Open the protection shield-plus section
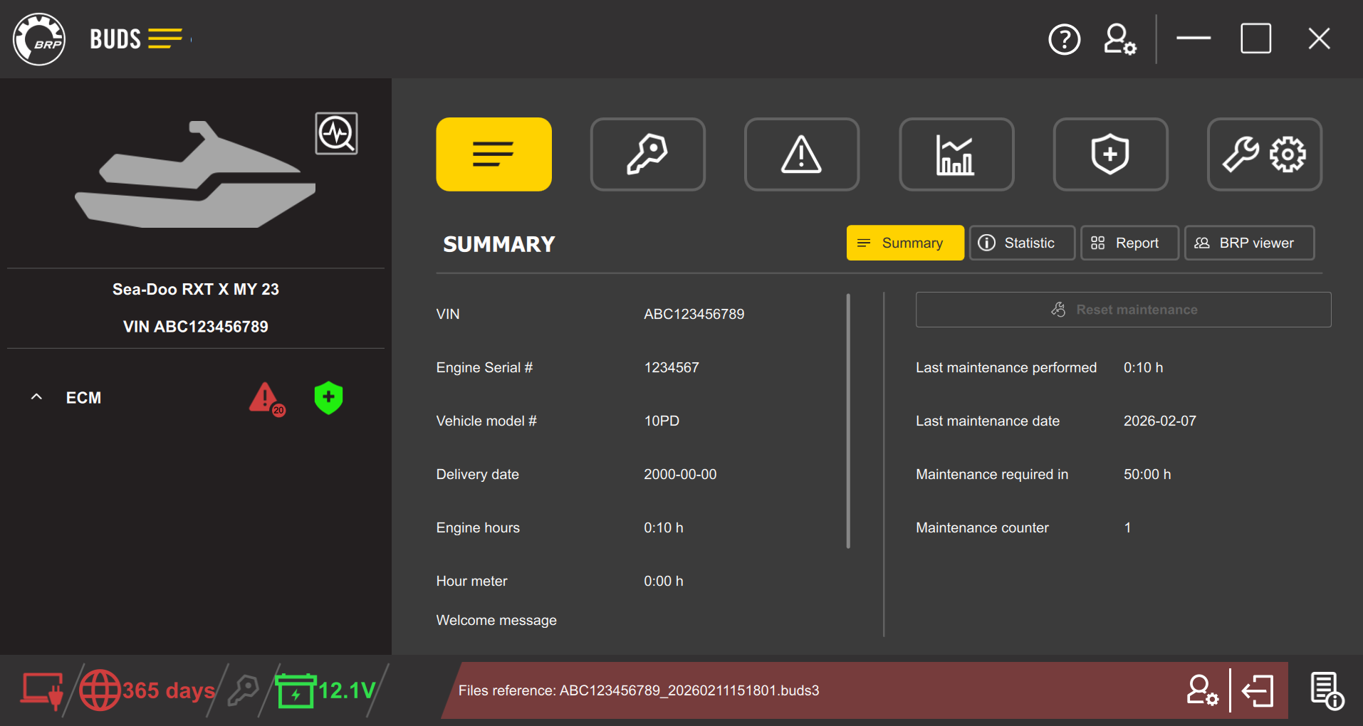Image resolution: width=1363 pixels, height=726 pixels. point(1110,154)
